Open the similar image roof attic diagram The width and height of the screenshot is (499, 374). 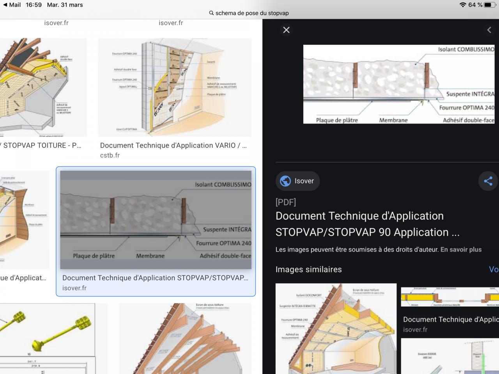(336, 328)
